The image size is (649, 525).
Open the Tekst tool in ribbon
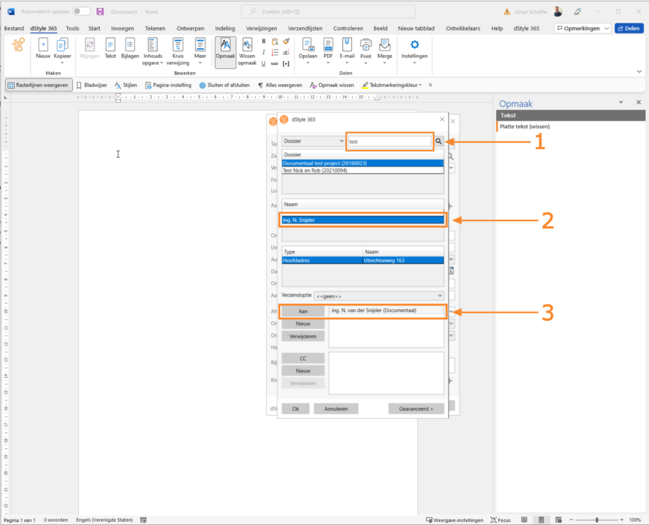coord(110,49)
